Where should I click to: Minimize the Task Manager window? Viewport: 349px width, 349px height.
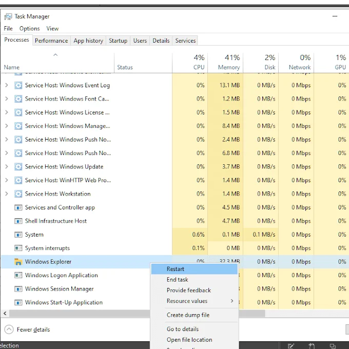335,16
